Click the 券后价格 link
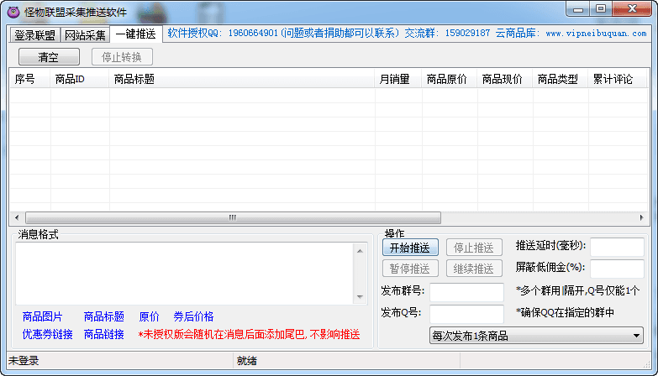The image size is (658, 376). [x=193, y=317]
